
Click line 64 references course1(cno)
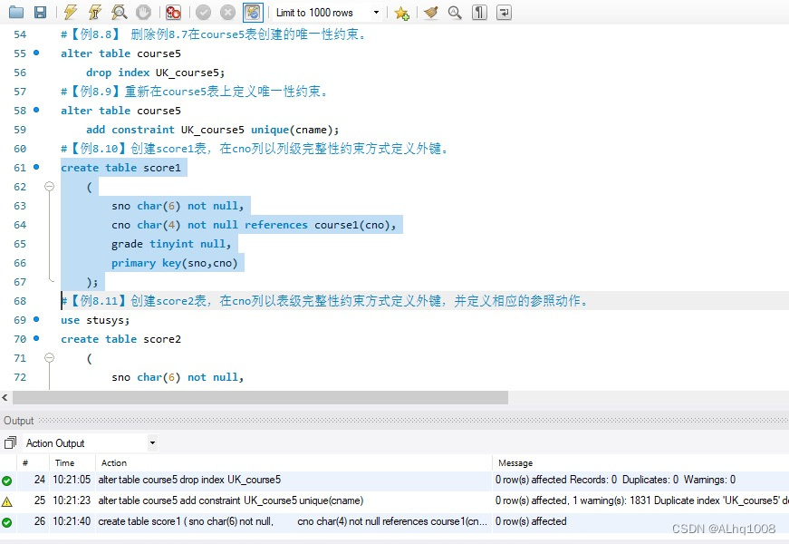point(320,225)
